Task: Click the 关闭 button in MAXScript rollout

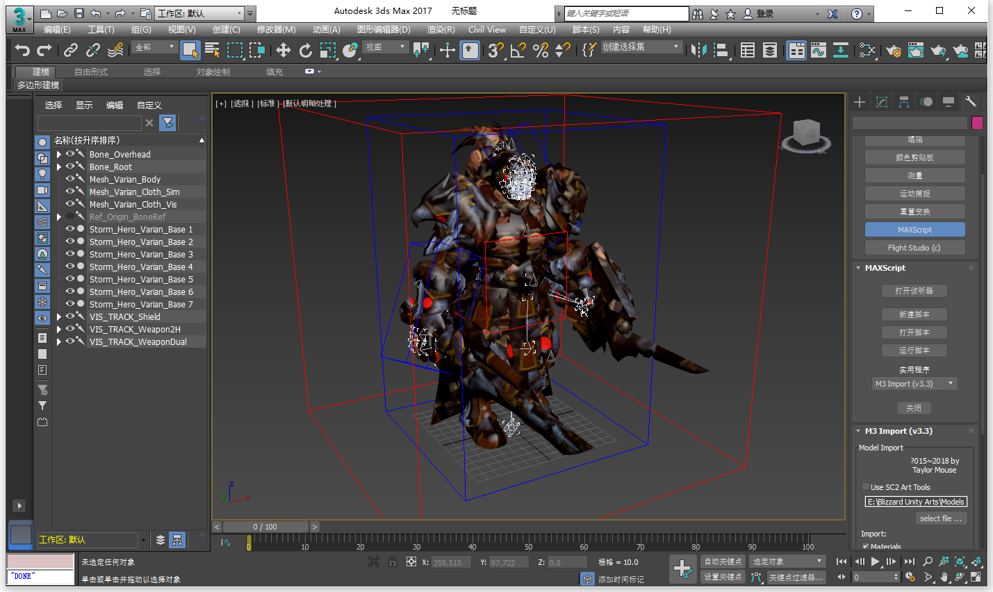Action: tap(914, 408)
